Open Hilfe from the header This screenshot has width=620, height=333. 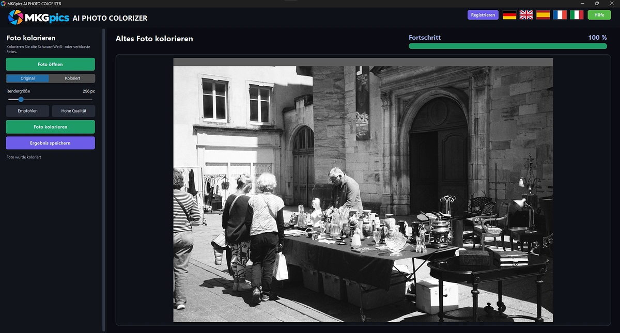tap(599, 15)
